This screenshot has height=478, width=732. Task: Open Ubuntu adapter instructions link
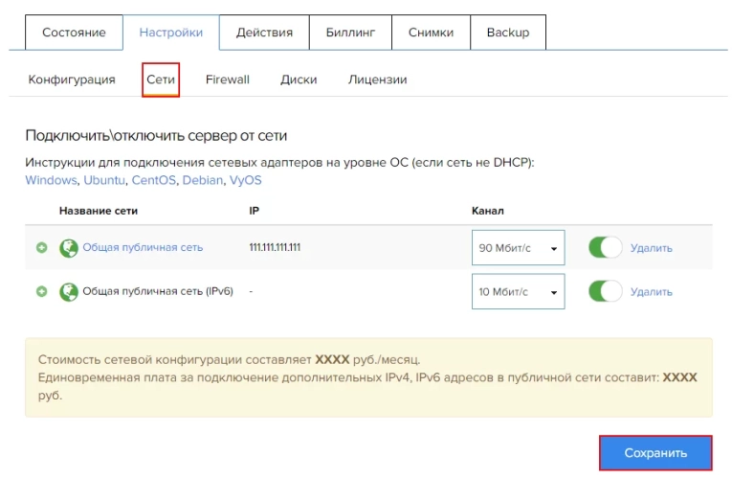104,180
